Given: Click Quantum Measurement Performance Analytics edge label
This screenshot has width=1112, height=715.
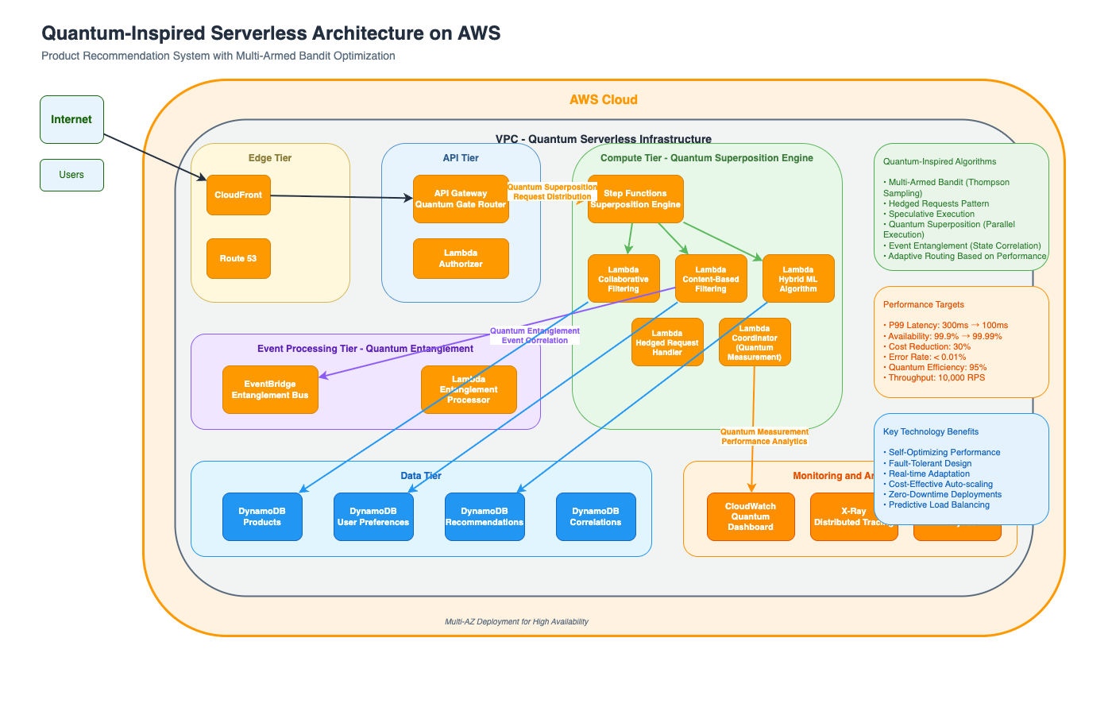Looking at the screenshot, I should 764,436.
